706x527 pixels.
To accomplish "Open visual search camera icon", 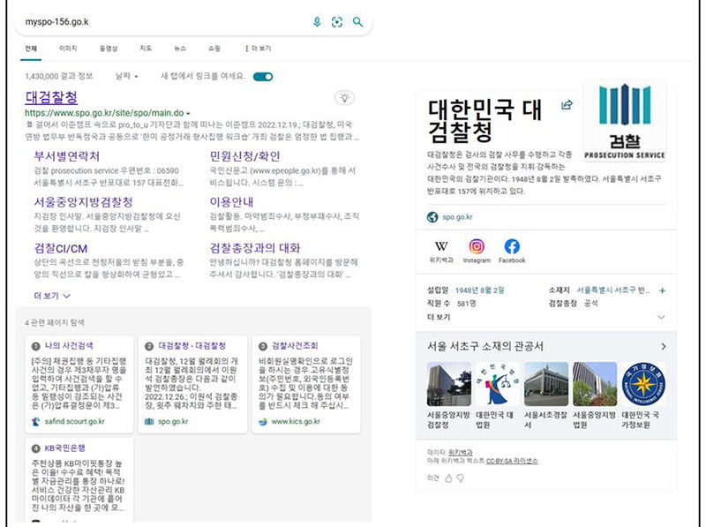I will [337, 21].
